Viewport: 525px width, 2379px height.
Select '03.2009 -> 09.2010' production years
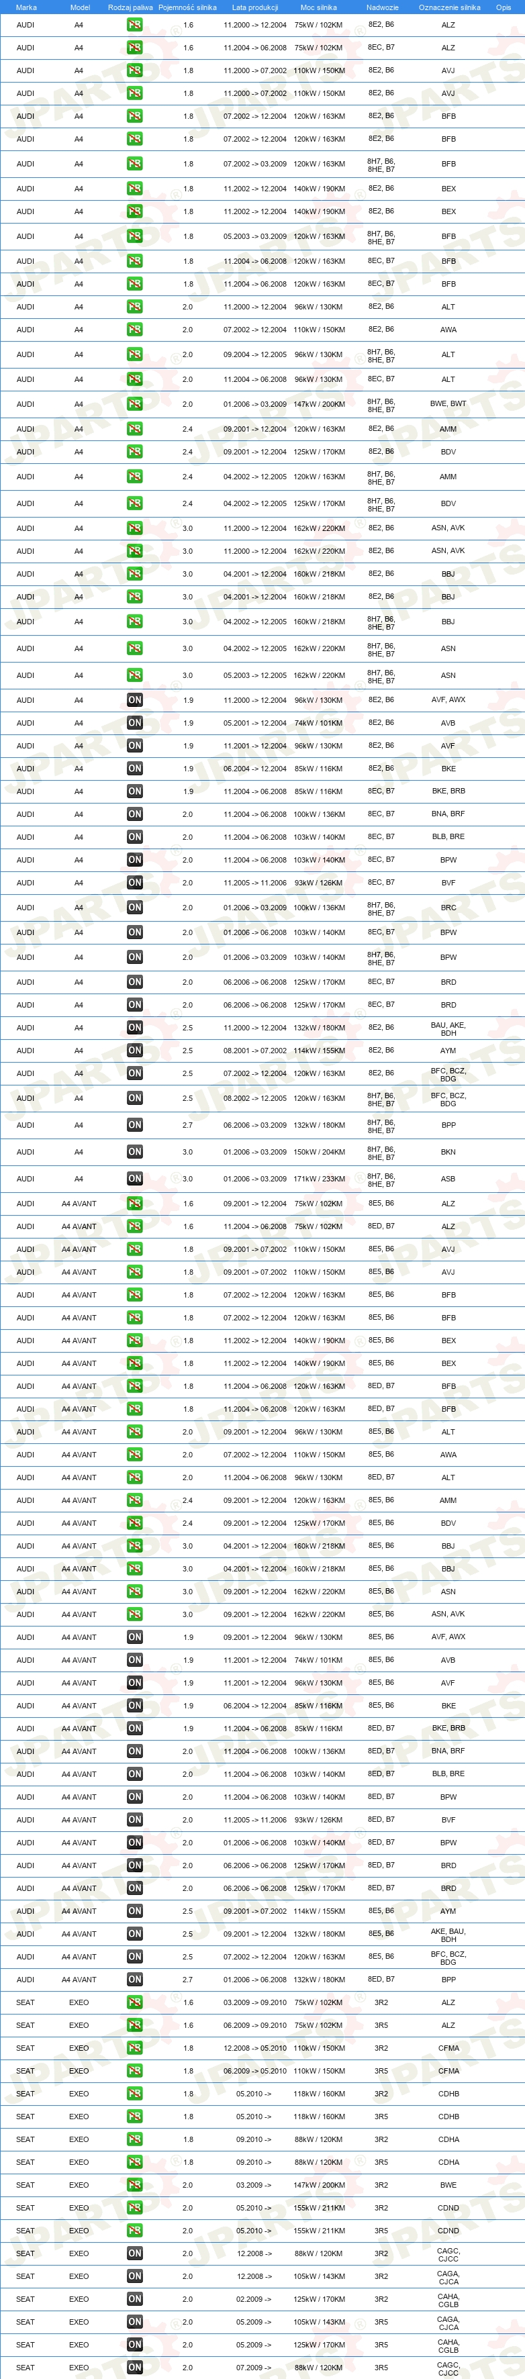[x=255, y=2003]
